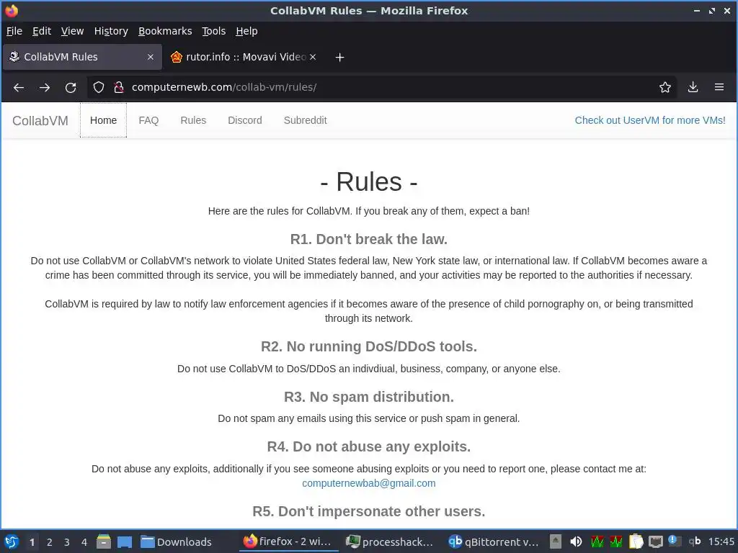Screen dimensions: 738x553
Task: Switch to workspace 3
Action: pyautogui.click(x=67, y=542)
